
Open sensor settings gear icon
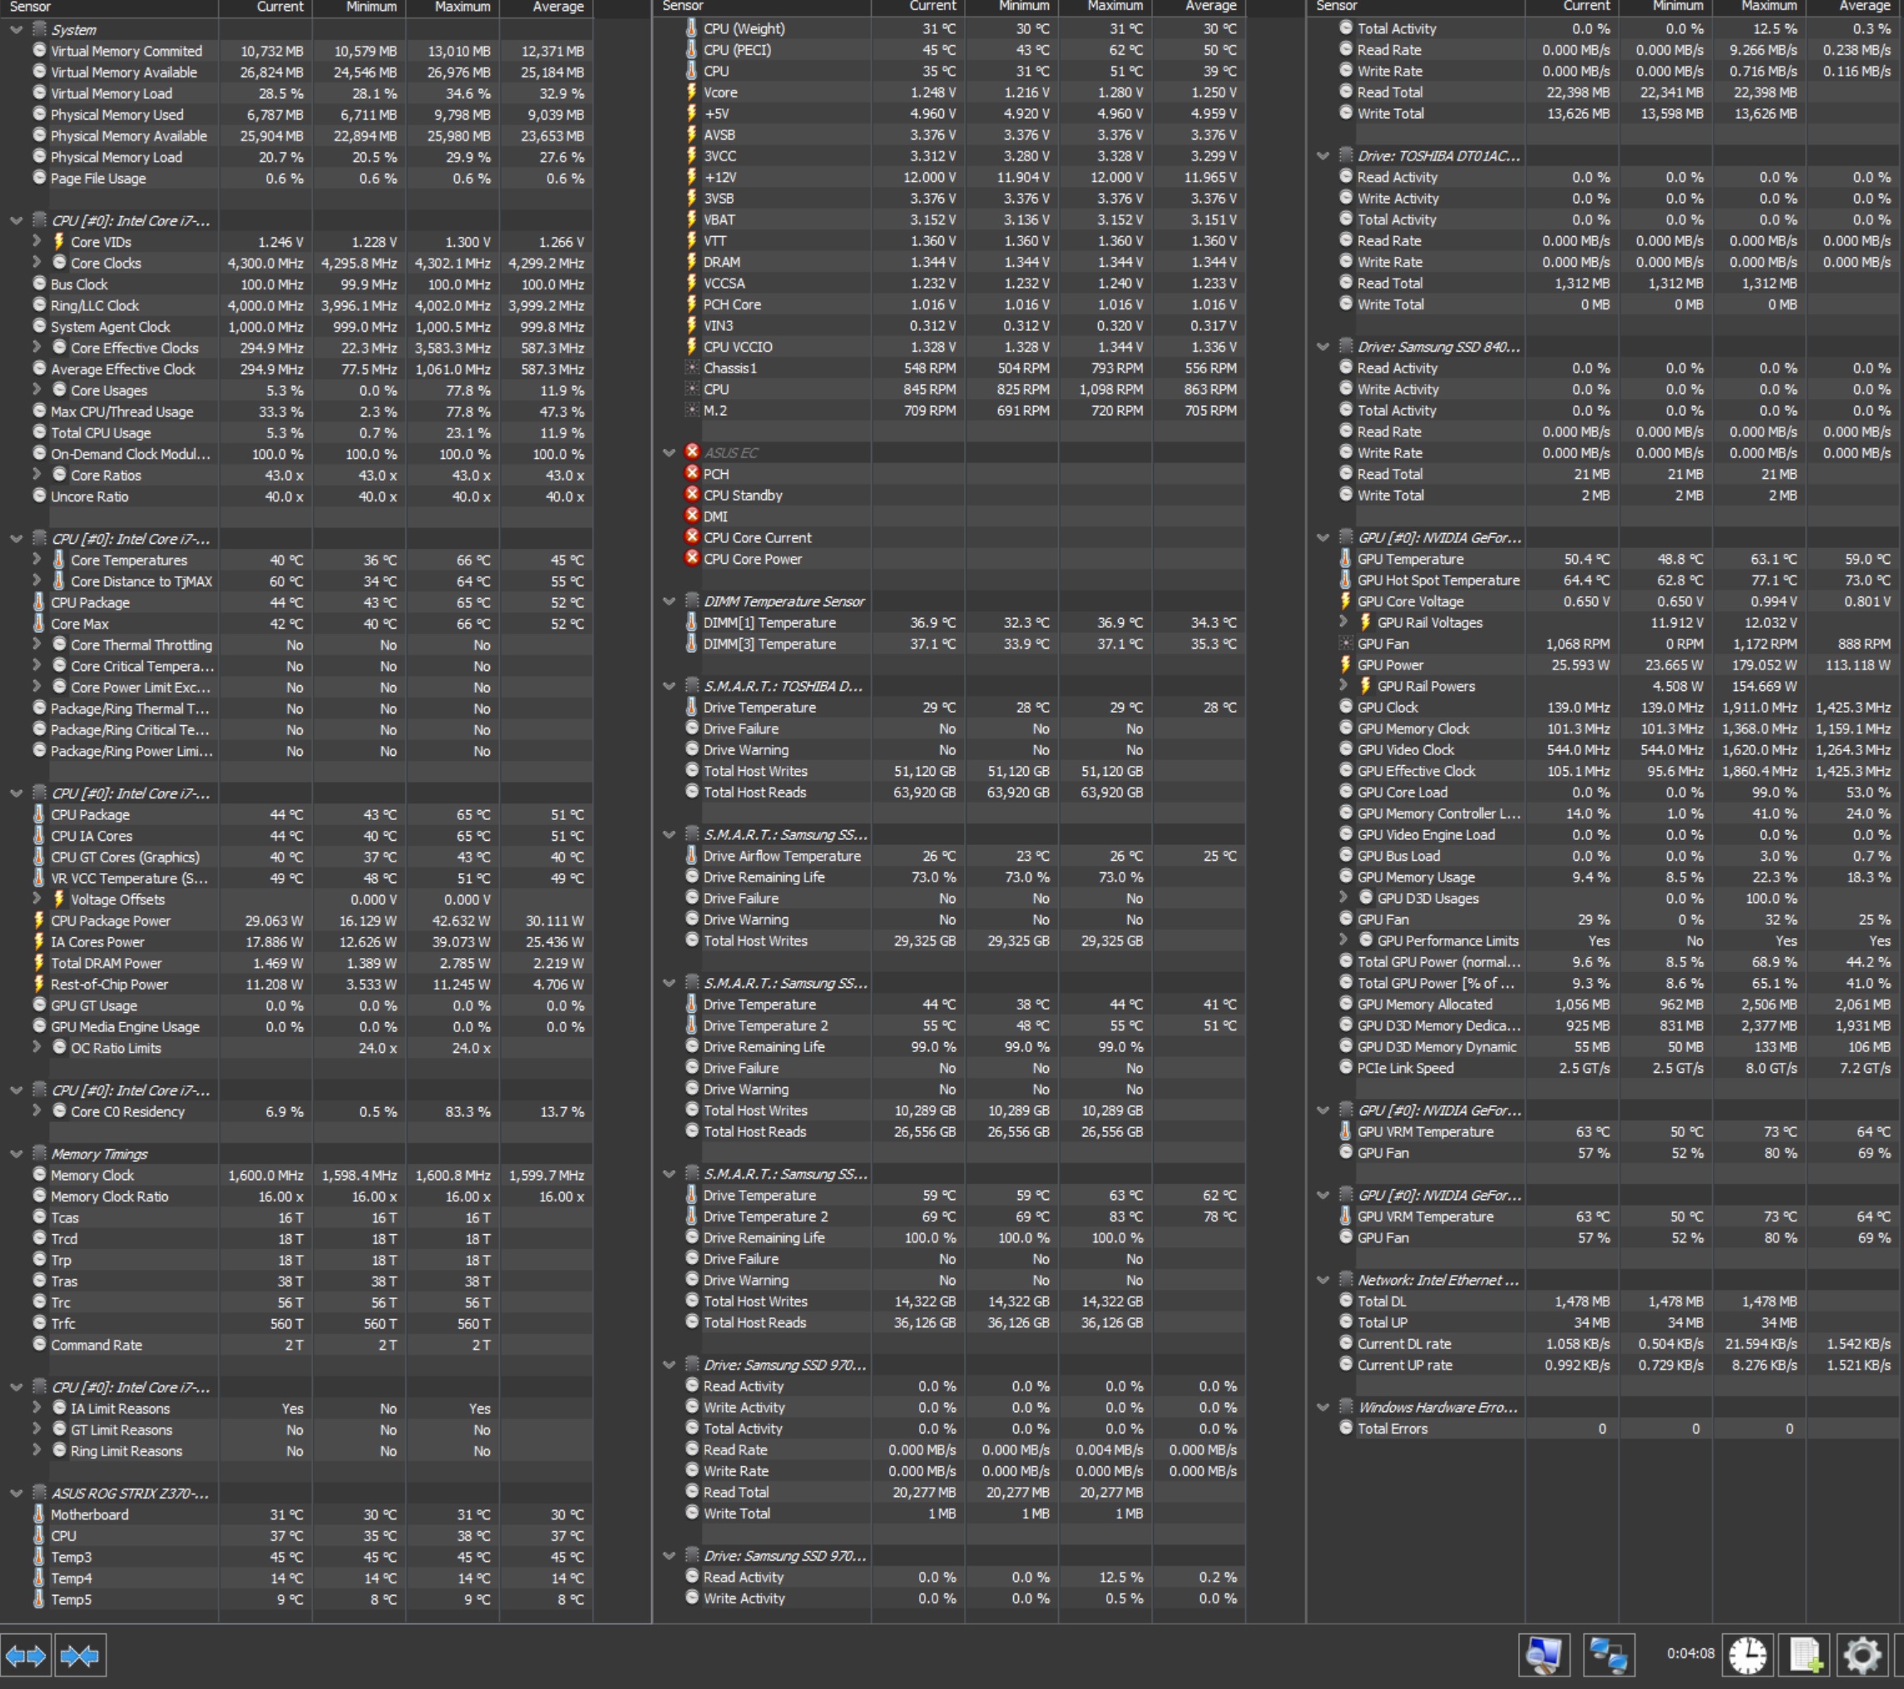pos(1862,1657)
